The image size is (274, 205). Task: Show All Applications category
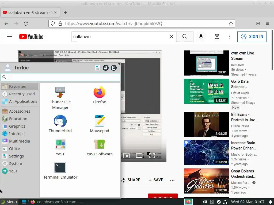click(19, 101)
